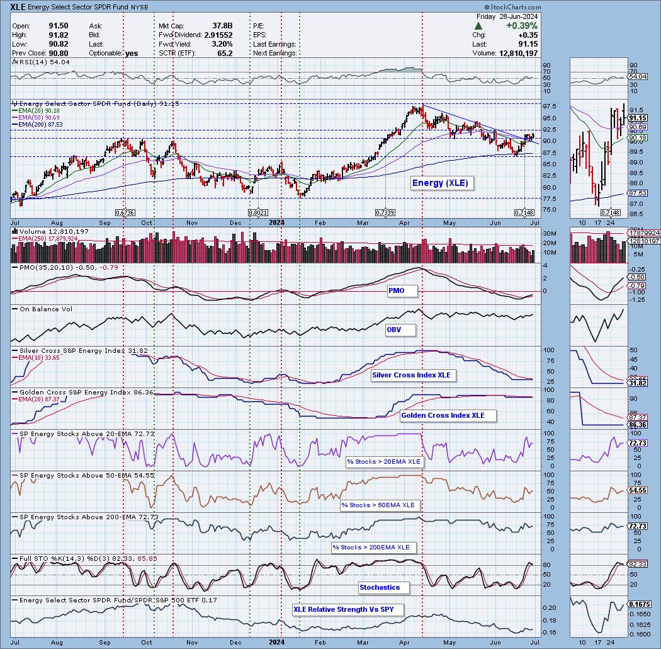Click the 0.6736 label on the price chart
The height and width of the screenshot is (649, 661).
[x=125, y=213]
